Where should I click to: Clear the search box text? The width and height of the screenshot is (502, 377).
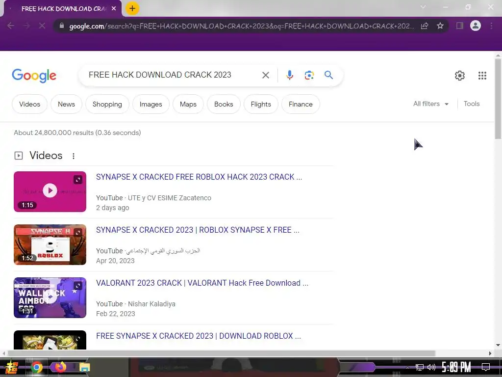[265, 75]
